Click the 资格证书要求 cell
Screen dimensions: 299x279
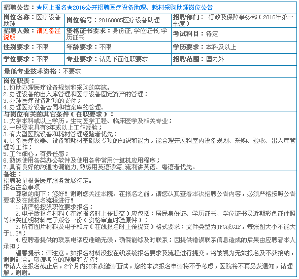pyautogui.click(x=118, y=34)
